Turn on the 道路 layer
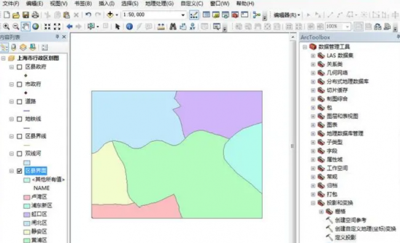 tap(20, 102)
